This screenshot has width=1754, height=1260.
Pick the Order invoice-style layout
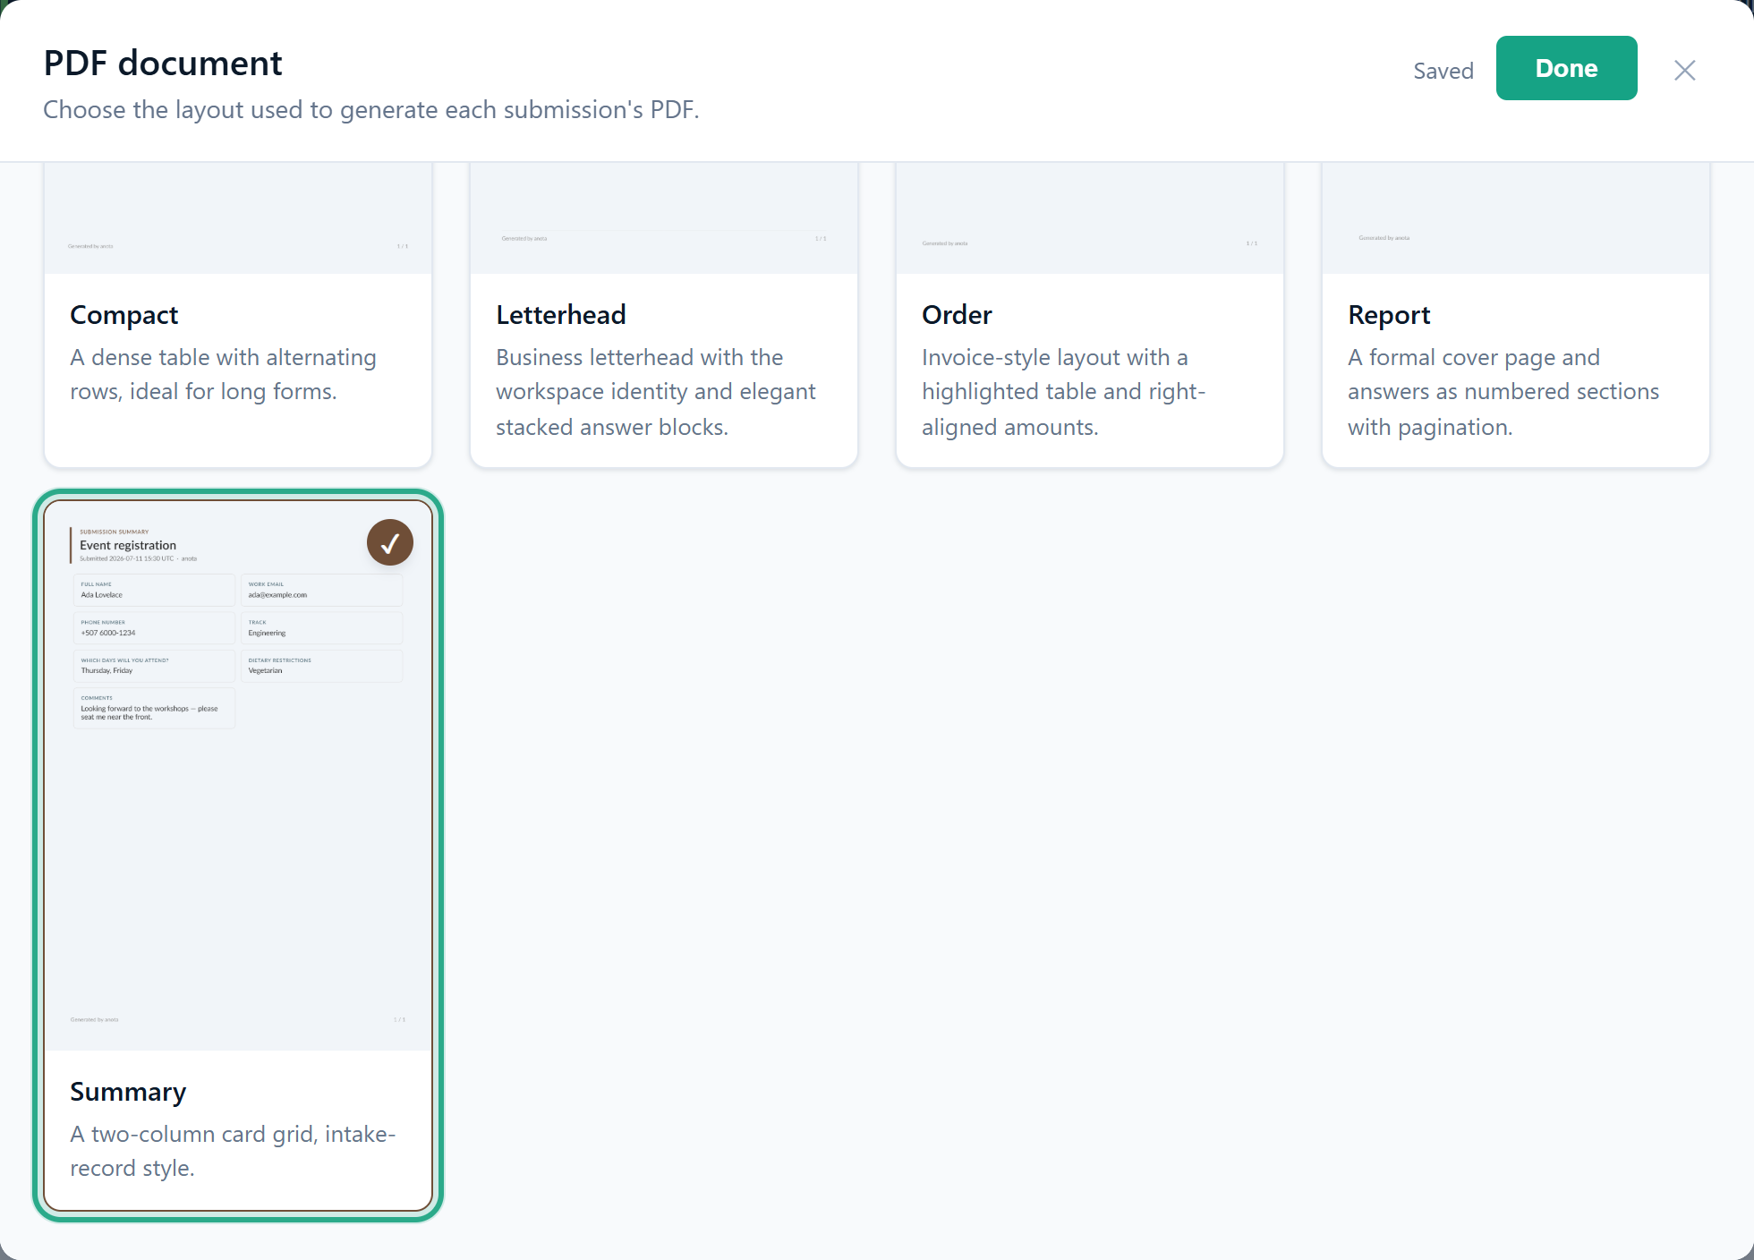pyautogui.click(x=1090, y=315)
